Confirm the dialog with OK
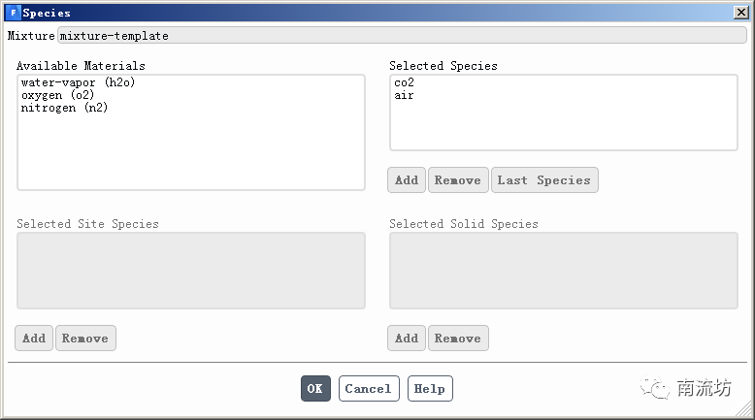This screenshot has width=755, height=420. tap(315, 389)
